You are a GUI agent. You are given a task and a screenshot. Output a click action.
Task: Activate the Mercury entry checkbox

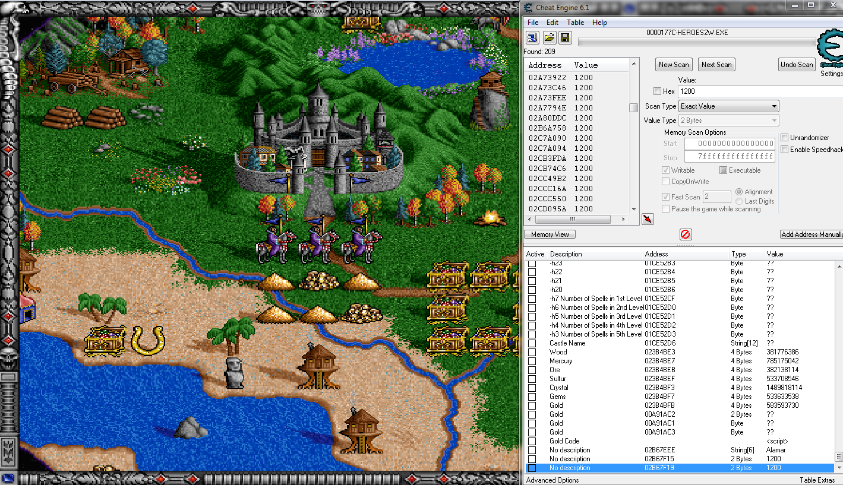[532, 361]
